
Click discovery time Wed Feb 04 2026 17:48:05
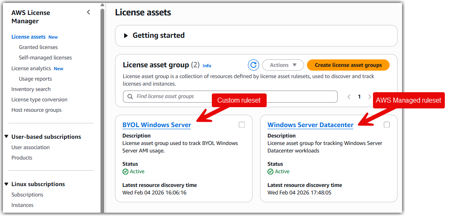[299, 192]
